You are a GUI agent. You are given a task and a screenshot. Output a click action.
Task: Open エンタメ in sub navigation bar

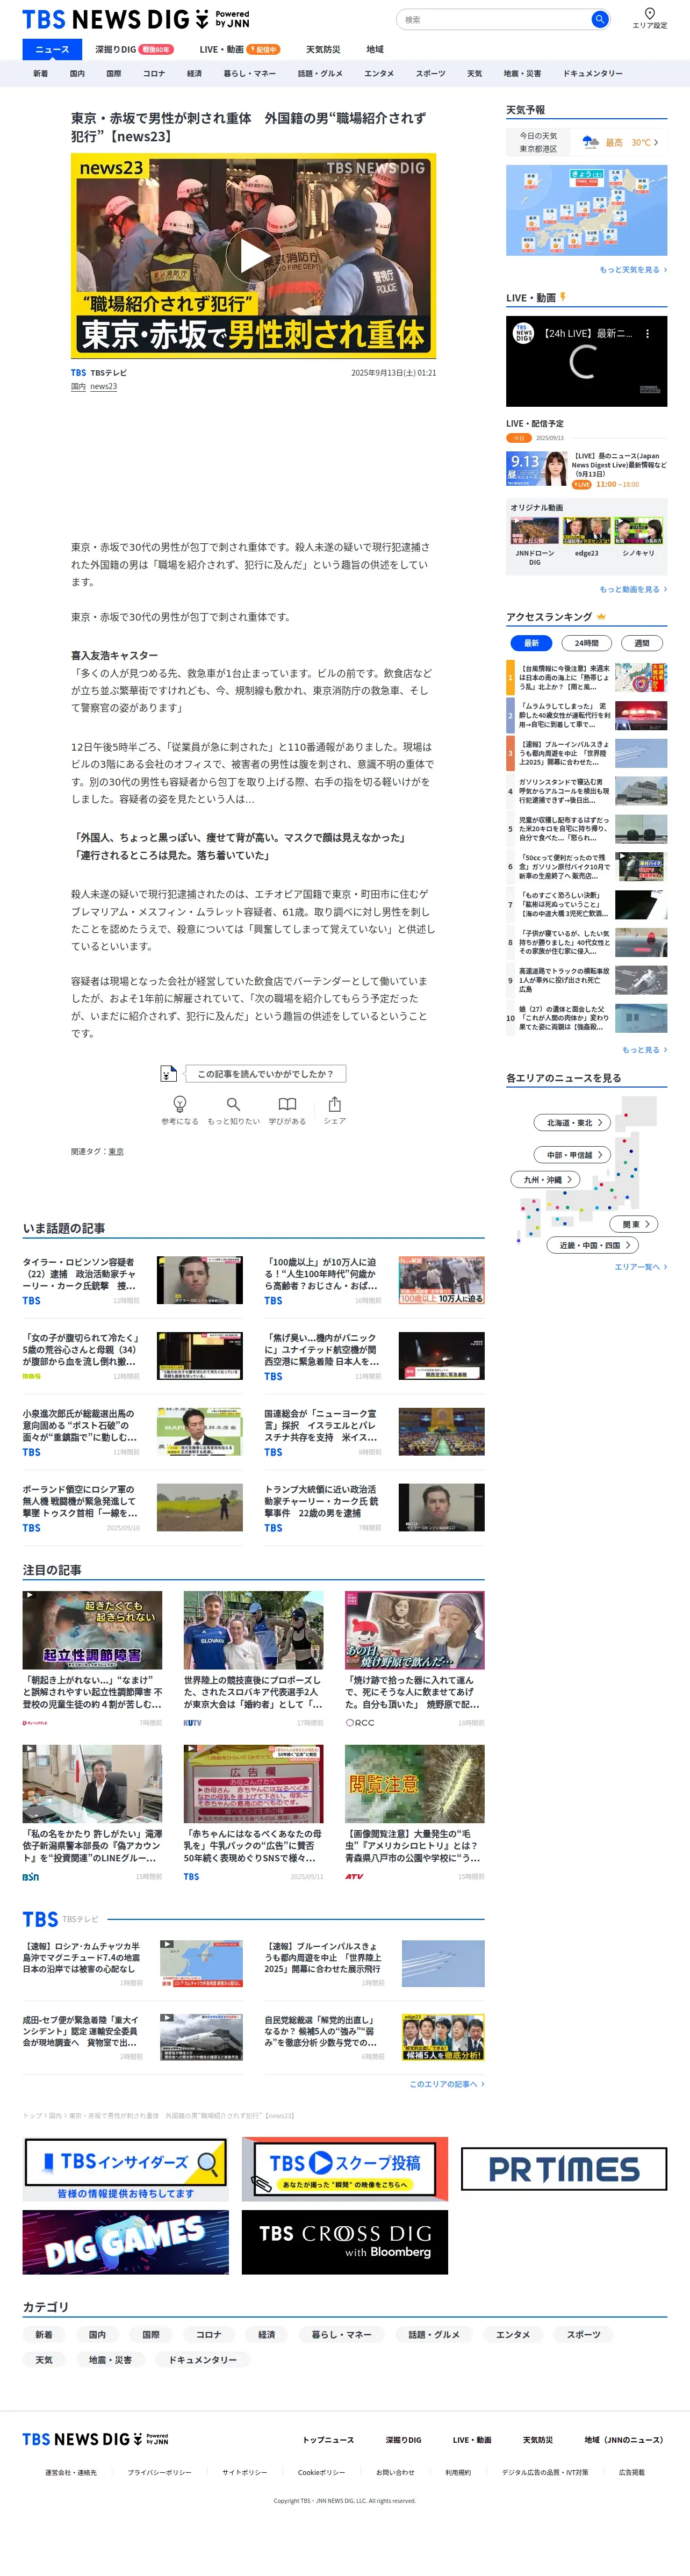(x=379, y=73)
